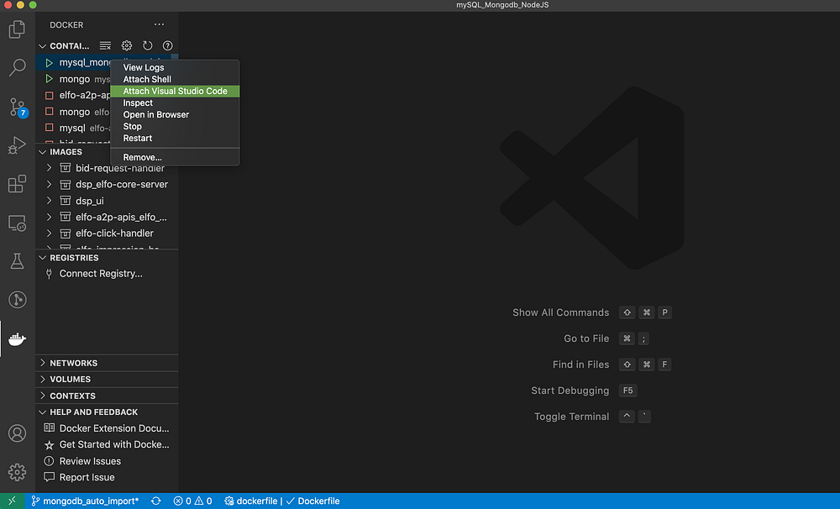840x509 pixels.
Task: Select the stopped mongo elfo container row
Action: click(x=73, y=112)
